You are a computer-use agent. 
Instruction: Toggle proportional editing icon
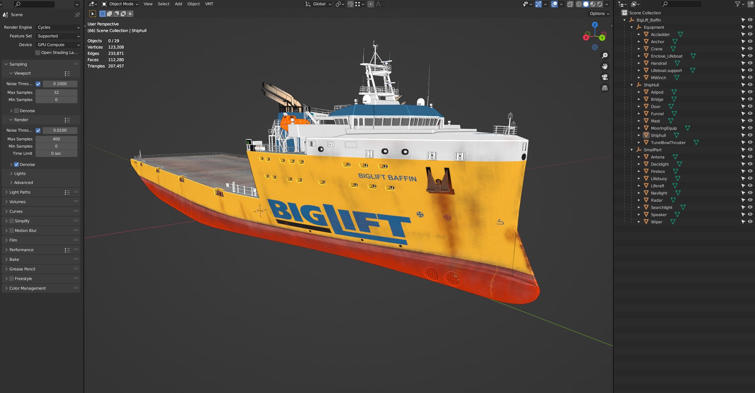(370, 4)
